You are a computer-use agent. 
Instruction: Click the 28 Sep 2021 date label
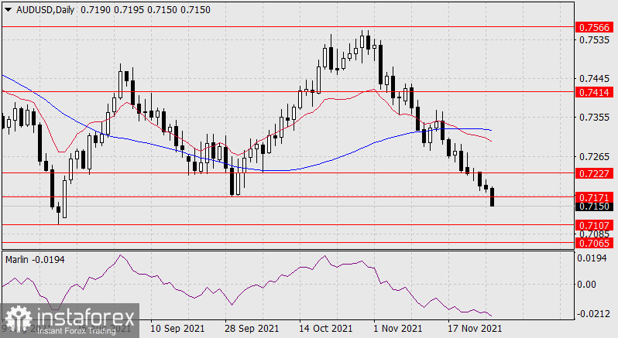pyautogui.click(x=251, y=329)
